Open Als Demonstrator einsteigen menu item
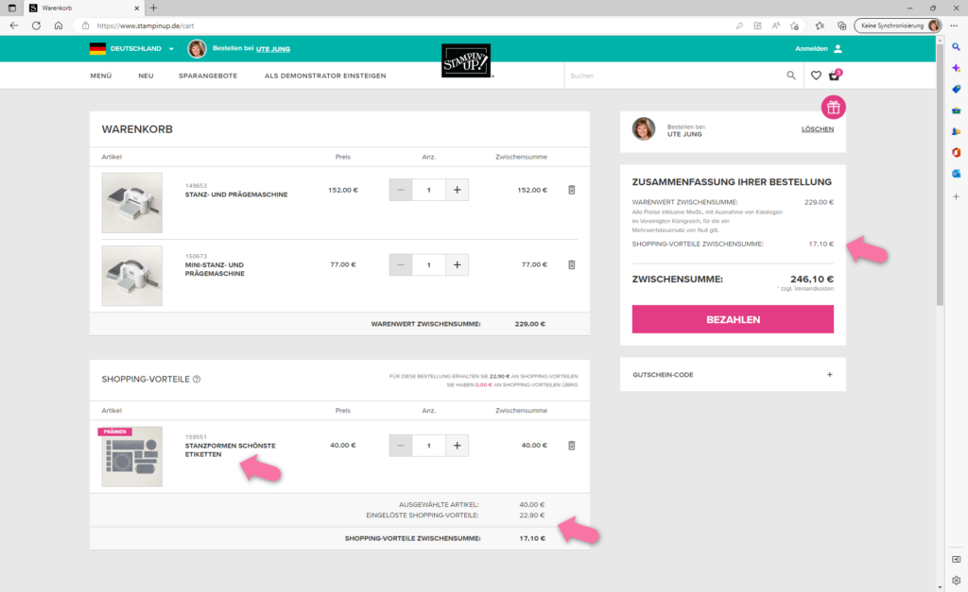 click(x=325, y=76)
